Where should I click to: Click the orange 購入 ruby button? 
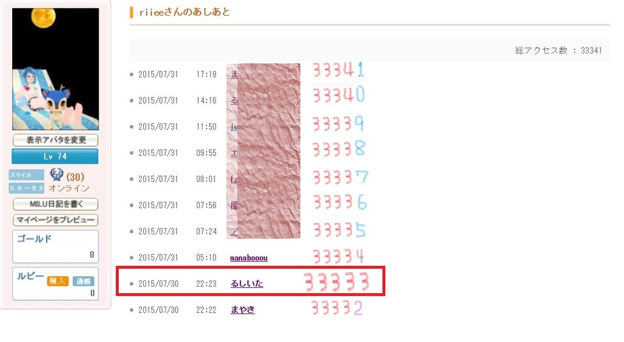[58, 281]
